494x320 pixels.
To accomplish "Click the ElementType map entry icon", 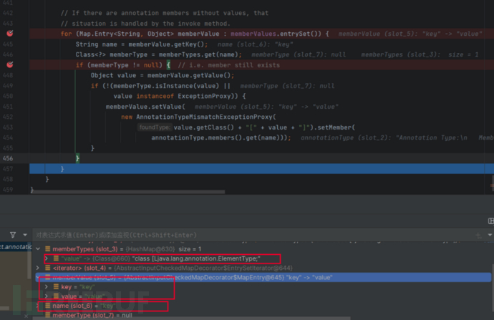I will coord(55,258).
